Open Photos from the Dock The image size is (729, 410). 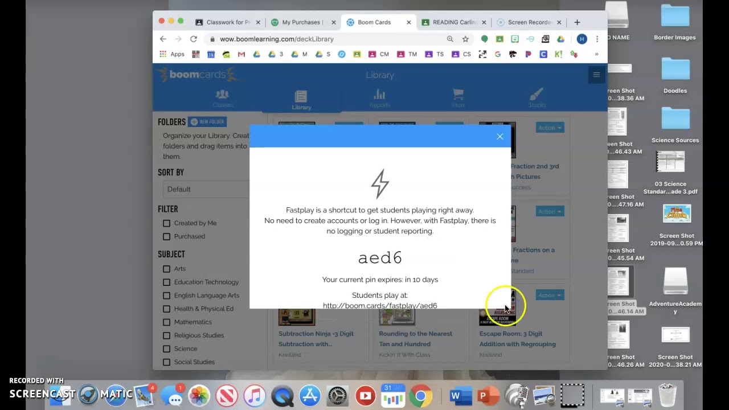[199, 395]
